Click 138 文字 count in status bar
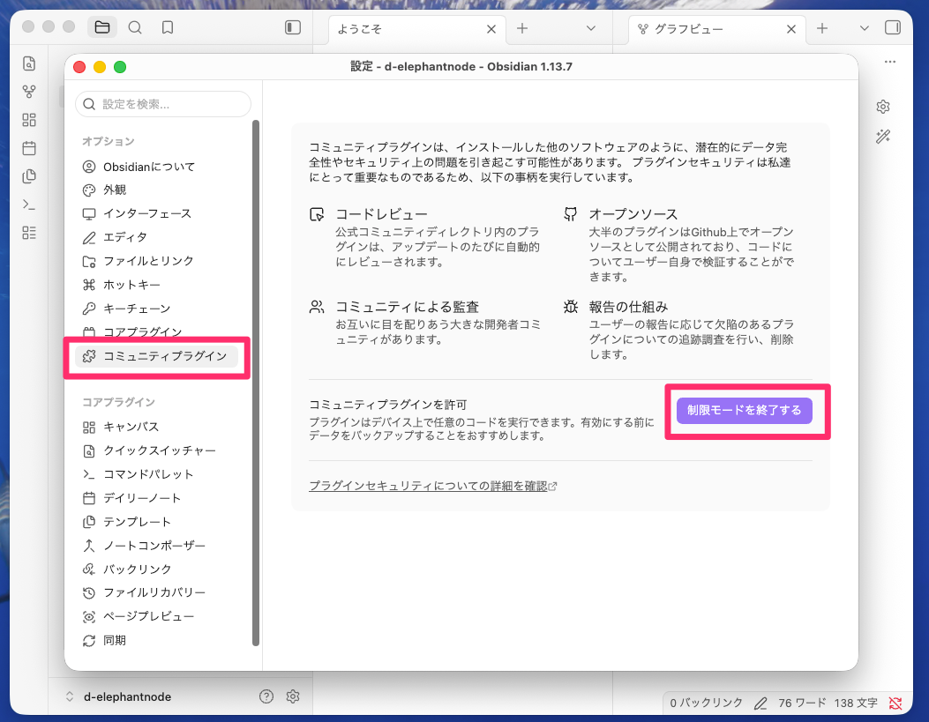 click(x=856, y=703)
